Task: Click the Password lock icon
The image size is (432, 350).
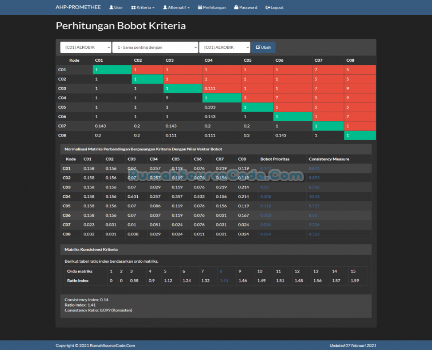Action: coord(236,8)
